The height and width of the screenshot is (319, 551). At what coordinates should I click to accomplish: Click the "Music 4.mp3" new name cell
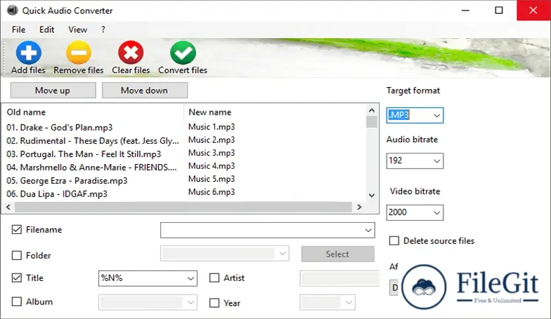pos(212,166)
